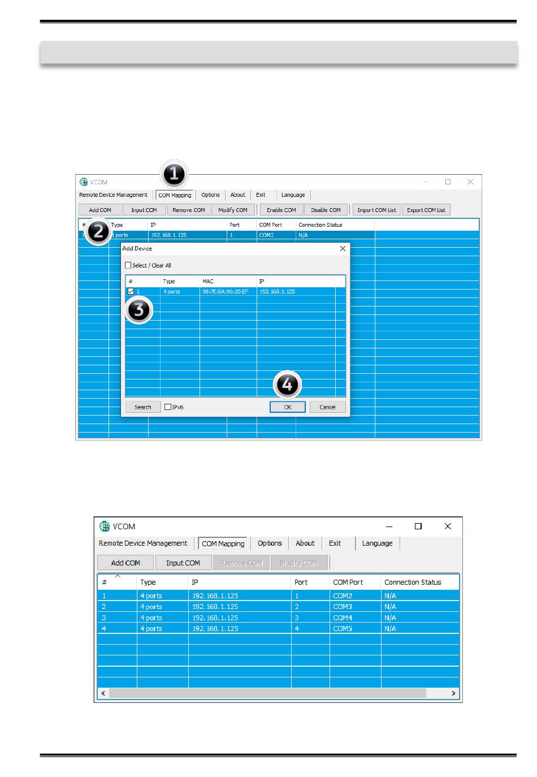
Task: Click Add COM in lower VCOM window
Action: click(x=125, y=563)
